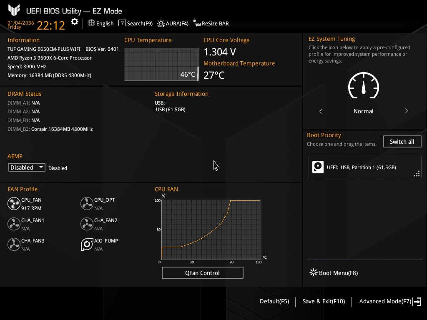
Task: Click DIMM_A1 N/A entry
Action: [x=24, y=103]
